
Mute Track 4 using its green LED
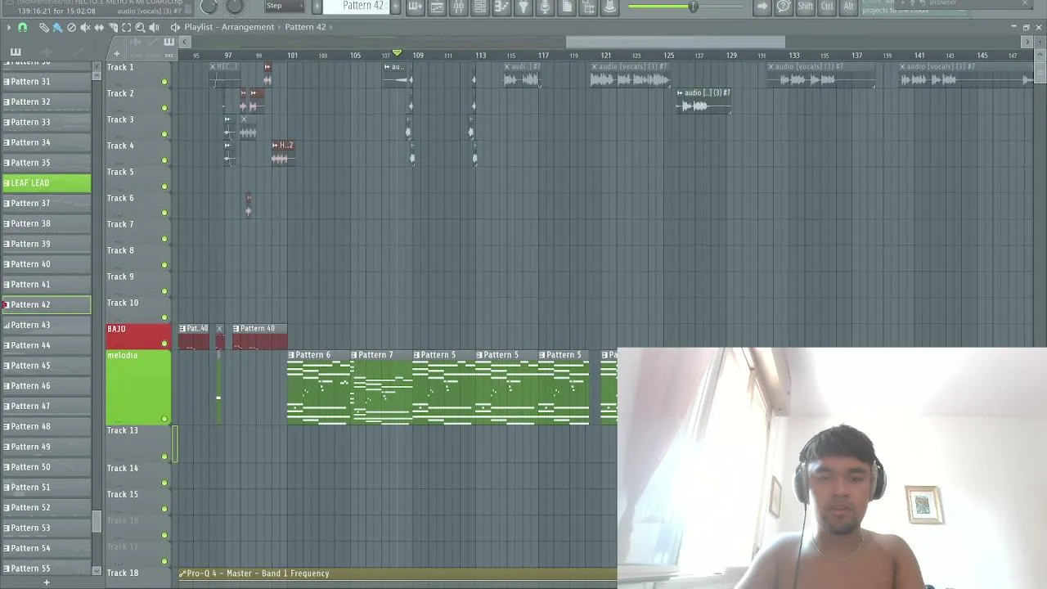pyautogui.click(x=164, y=160)
